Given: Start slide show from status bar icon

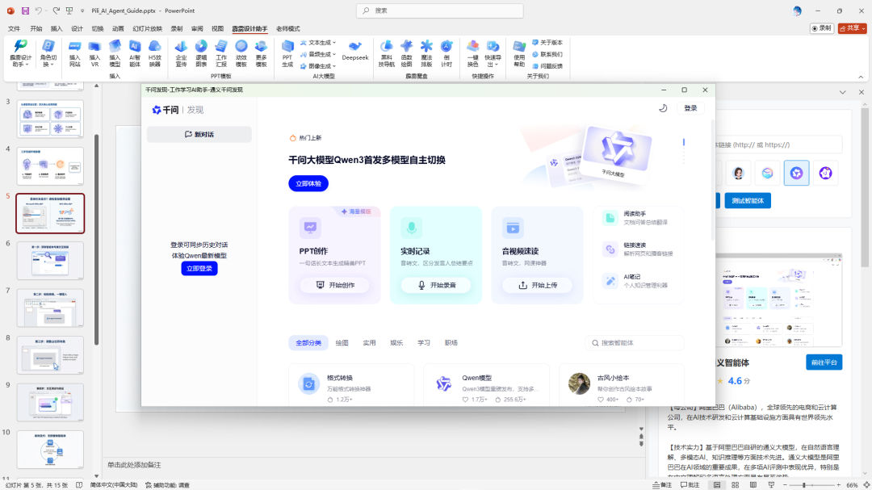Looking at the screenshot, I should [x=771, y=485].
